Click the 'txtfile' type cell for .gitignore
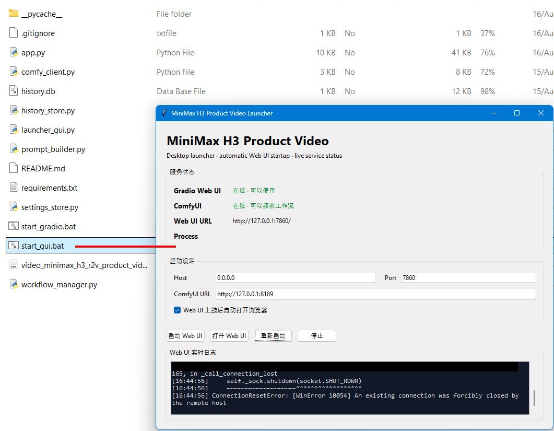 (167, 33)
